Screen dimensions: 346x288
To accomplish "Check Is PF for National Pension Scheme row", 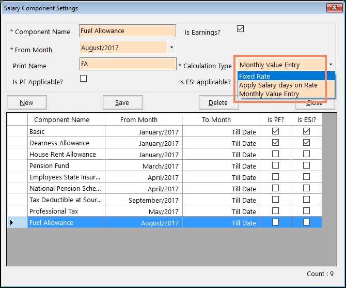I will click(275, 188).
